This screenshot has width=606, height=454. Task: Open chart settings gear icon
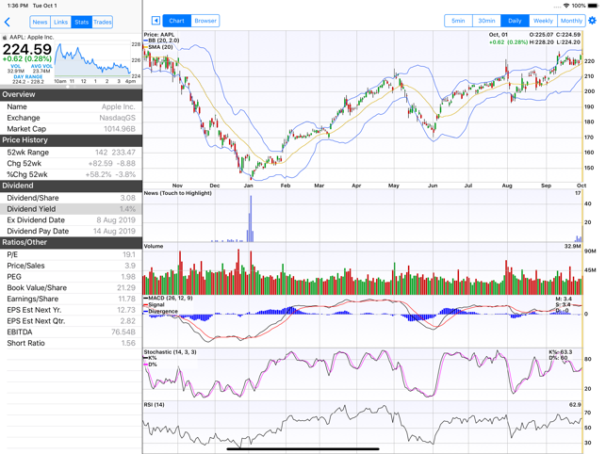pyautogui.click(x=592, y=21)
